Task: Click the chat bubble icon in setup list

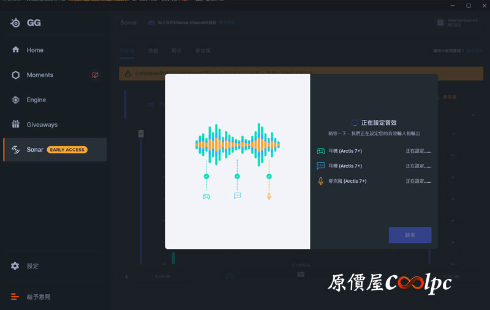Action: (320, 166)
